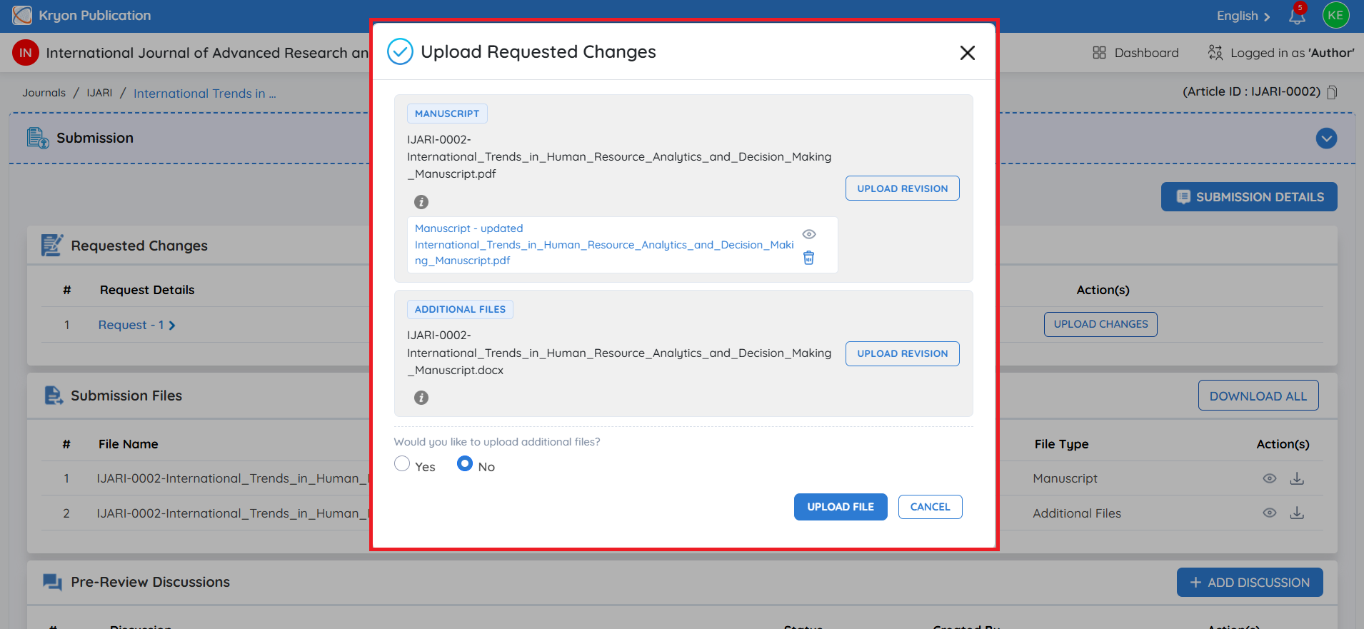
Task: Click Download All submission files
Action: coord(1258,396)
